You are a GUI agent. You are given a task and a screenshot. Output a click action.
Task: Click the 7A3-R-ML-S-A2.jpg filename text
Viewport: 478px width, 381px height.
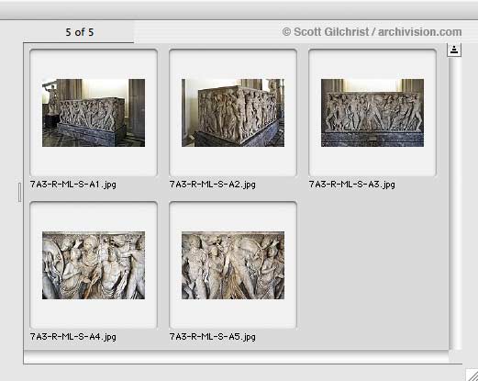pyautogui.click(x=213, y=185)
